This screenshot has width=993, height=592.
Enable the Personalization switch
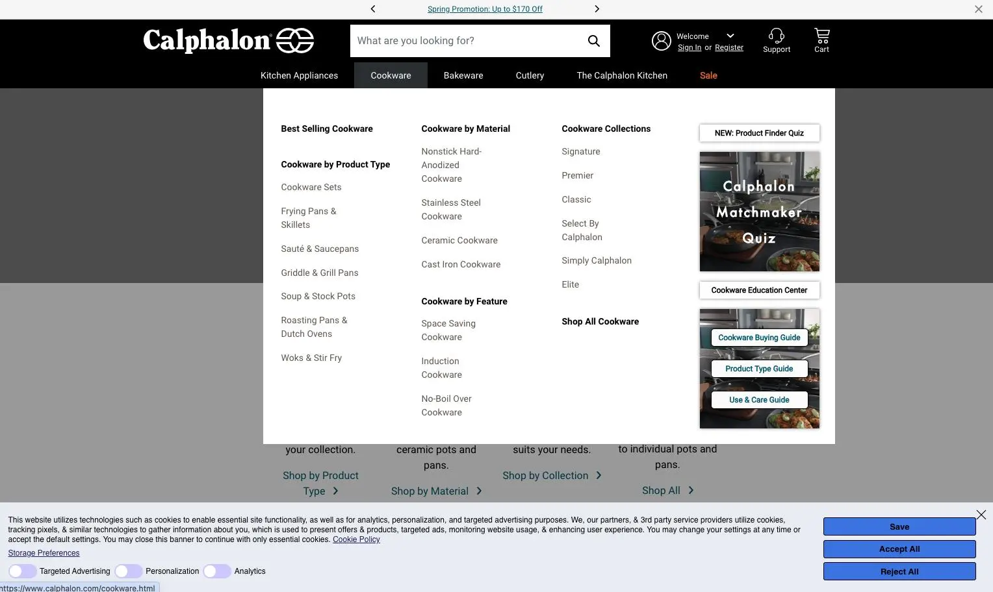click(128, 571)
